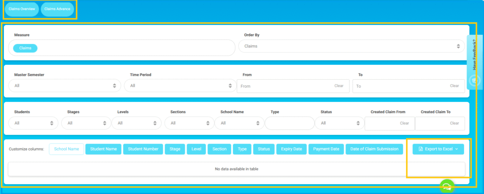Expand the Master Semester dropdown

click(x=65, y=86)
